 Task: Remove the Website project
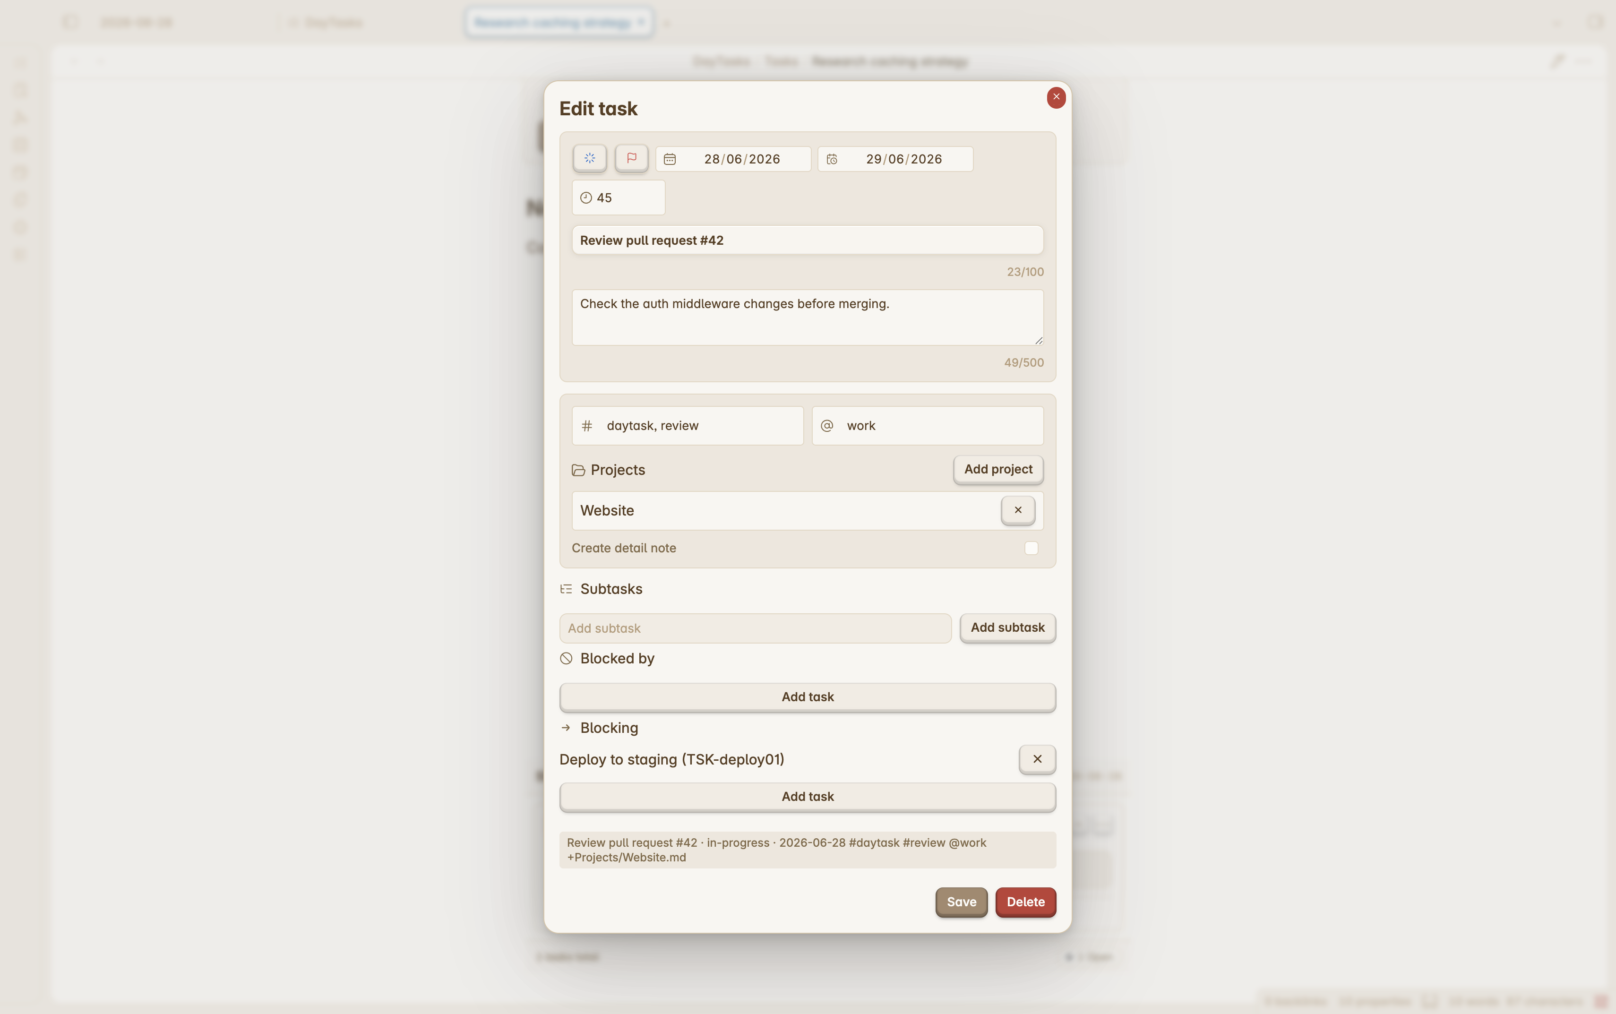(1018, 510)
